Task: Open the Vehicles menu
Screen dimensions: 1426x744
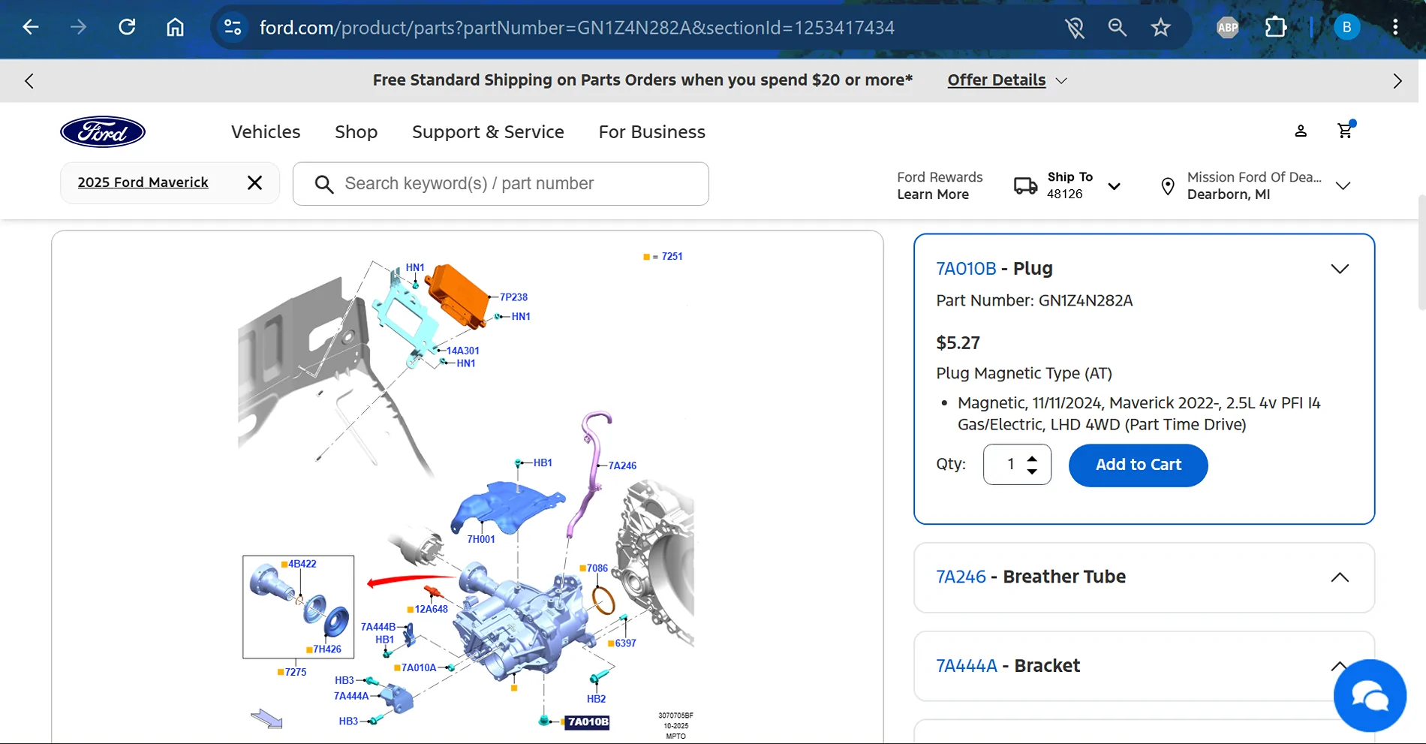Action: coord(266,132)
